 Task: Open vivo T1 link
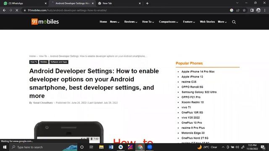pyautogui.click(x=186, y=107)
